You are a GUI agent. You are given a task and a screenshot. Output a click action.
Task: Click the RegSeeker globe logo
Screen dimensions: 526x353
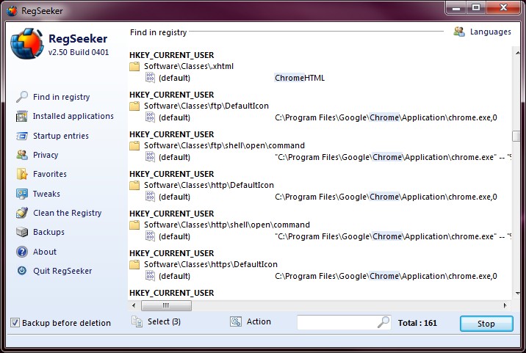tap(27, 44)
